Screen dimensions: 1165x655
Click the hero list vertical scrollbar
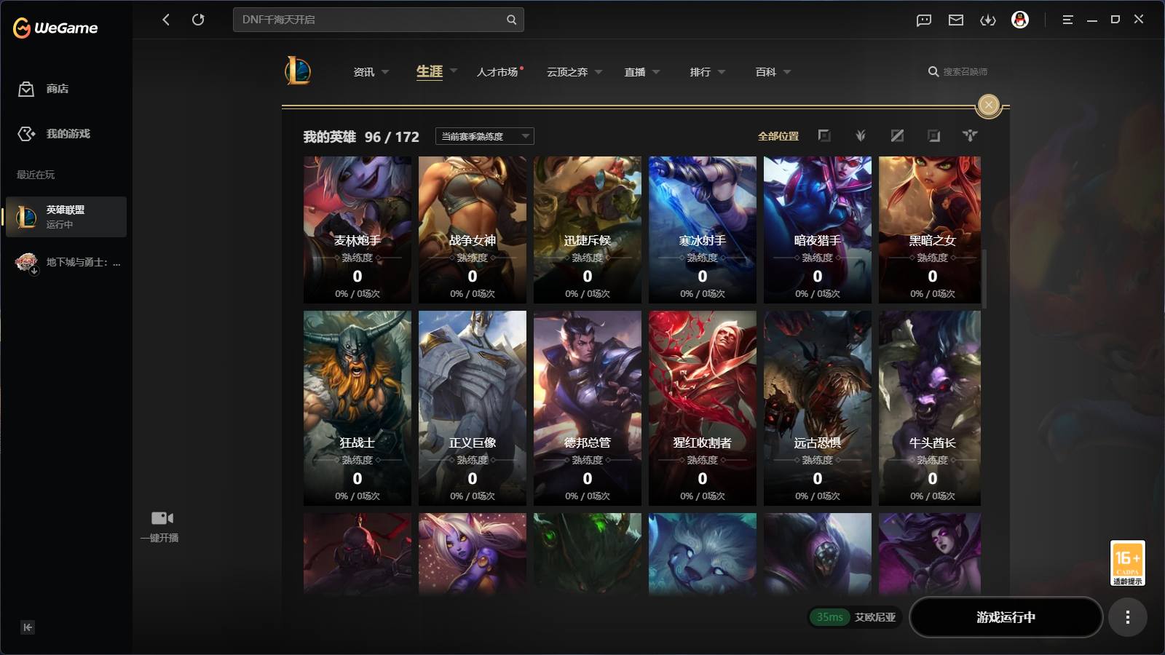[x=984, y=279]
